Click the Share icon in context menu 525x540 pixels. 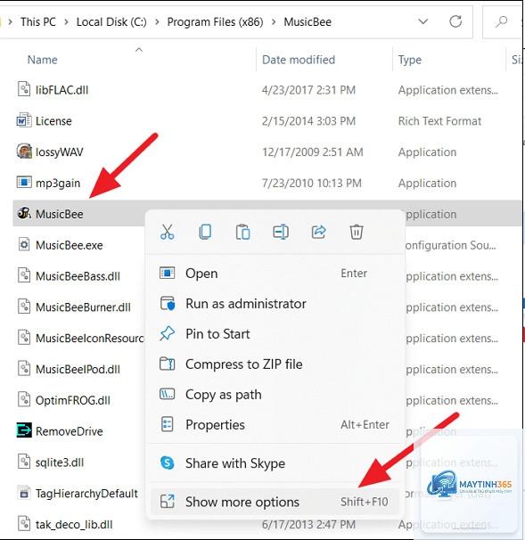[318, 232]
